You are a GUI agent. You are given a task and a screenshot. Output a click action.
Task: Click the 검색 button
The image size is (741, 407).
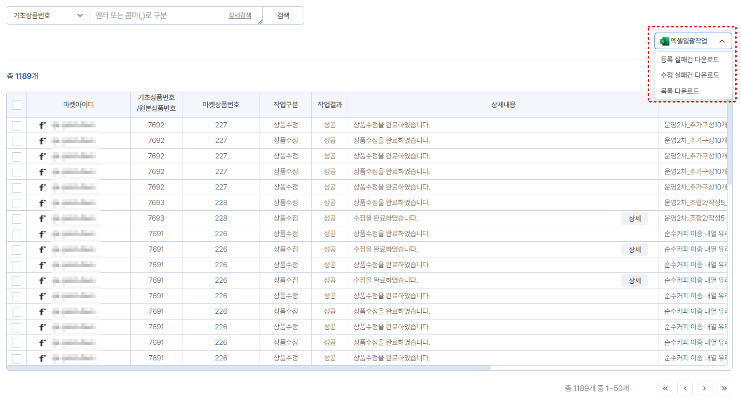pyautogui.click(x=283, y=16)
